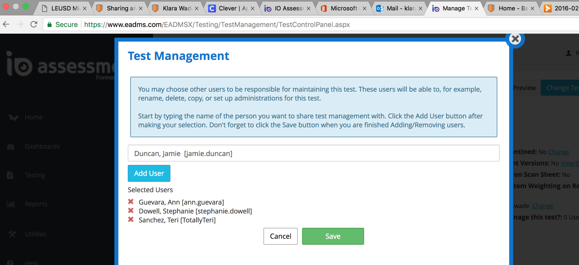The width and height of the screenshot is (579, 265).
Task: Close the Test Management dialog
Action: pyautogui.click(x=515, y=39)
